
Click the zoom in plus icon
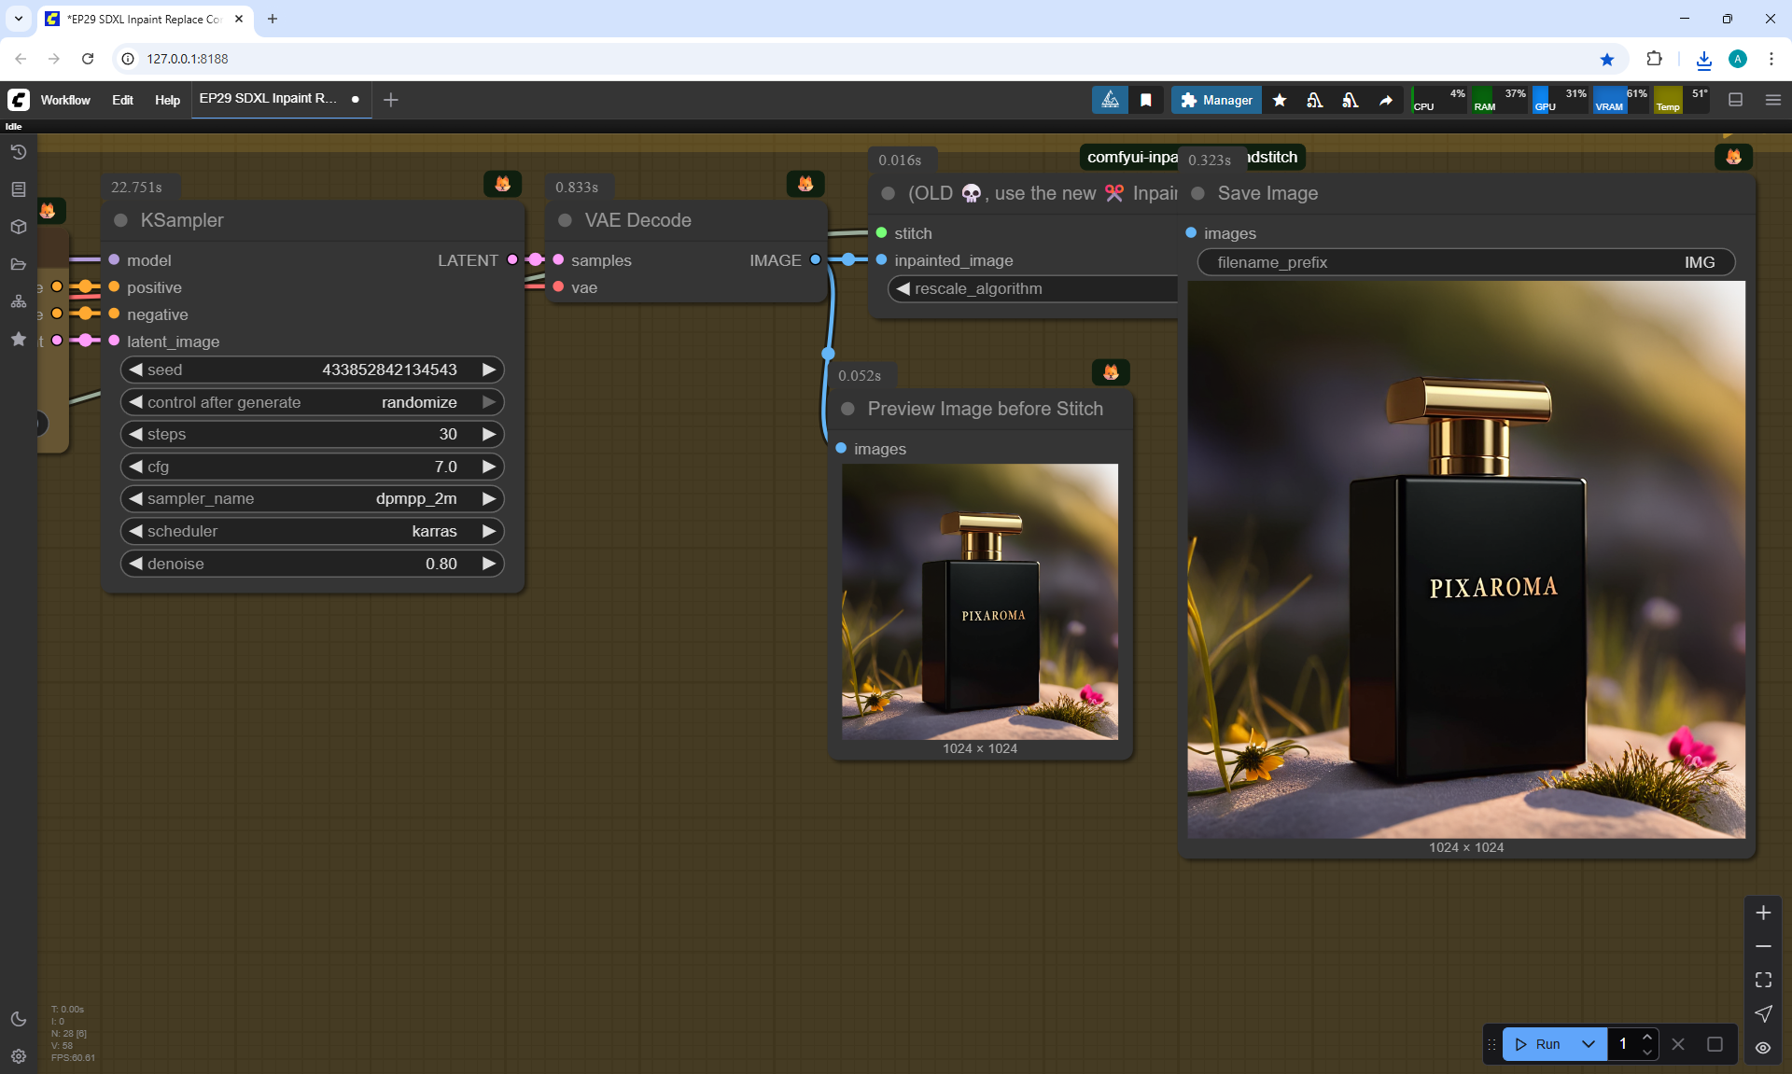click(x=1763, y=913)
